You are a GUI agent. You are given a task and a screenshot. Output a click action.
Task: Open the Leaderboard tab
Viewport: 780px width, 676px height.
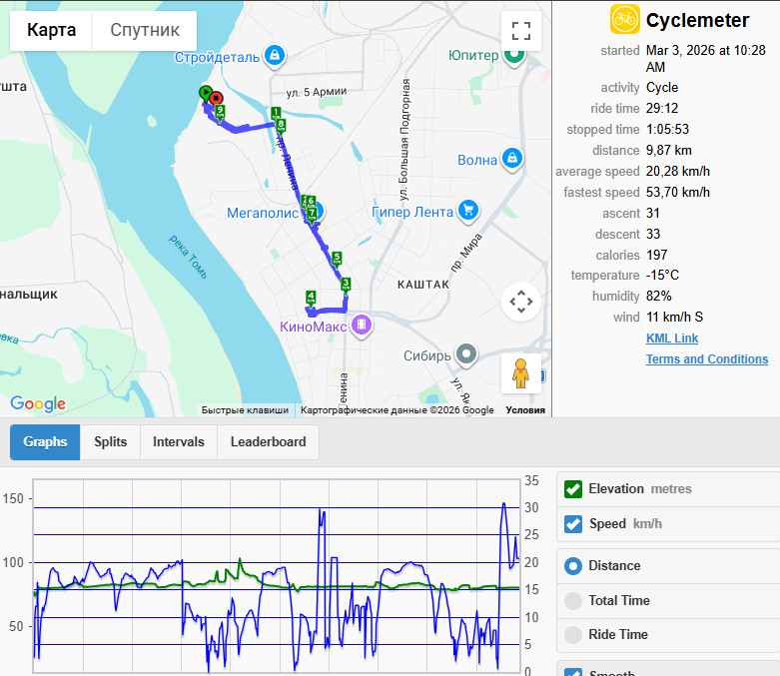click(268, 441)
